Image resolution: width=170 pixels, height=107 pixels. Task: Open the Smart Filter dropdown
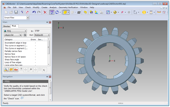pos(28,18)
